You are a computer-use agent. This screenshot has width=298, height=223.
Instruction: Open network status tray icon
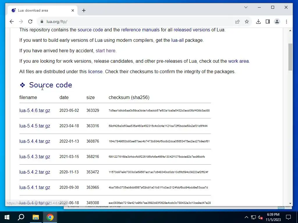[253, 217]
